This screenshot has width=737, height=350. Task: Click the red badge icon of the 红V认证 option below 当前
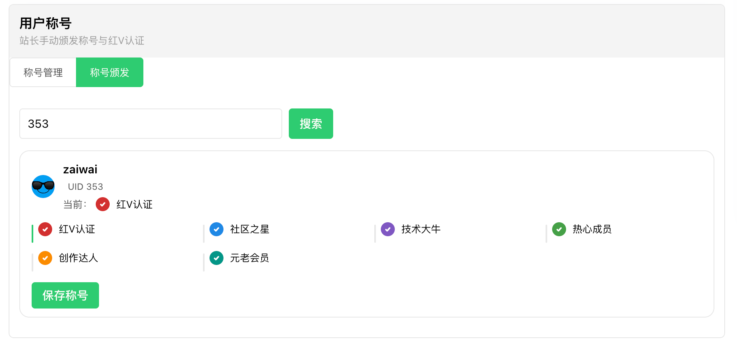click(45, 229)
